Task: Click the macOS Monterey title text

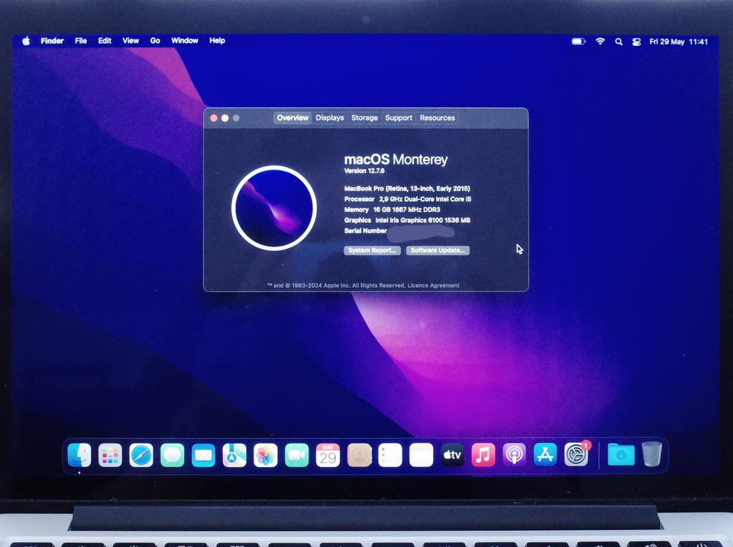Action: 396,159
